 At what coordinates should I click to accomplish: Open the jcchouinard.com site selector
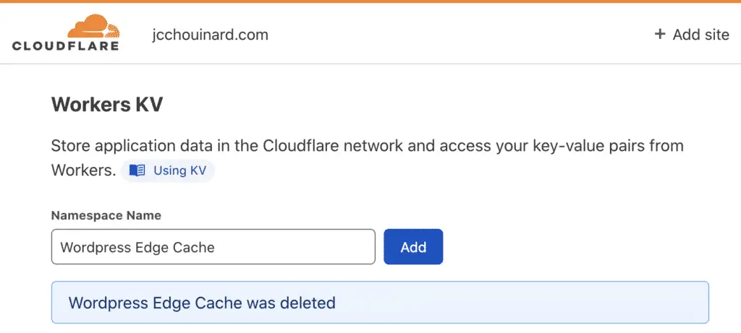click(x=211, y=35)
